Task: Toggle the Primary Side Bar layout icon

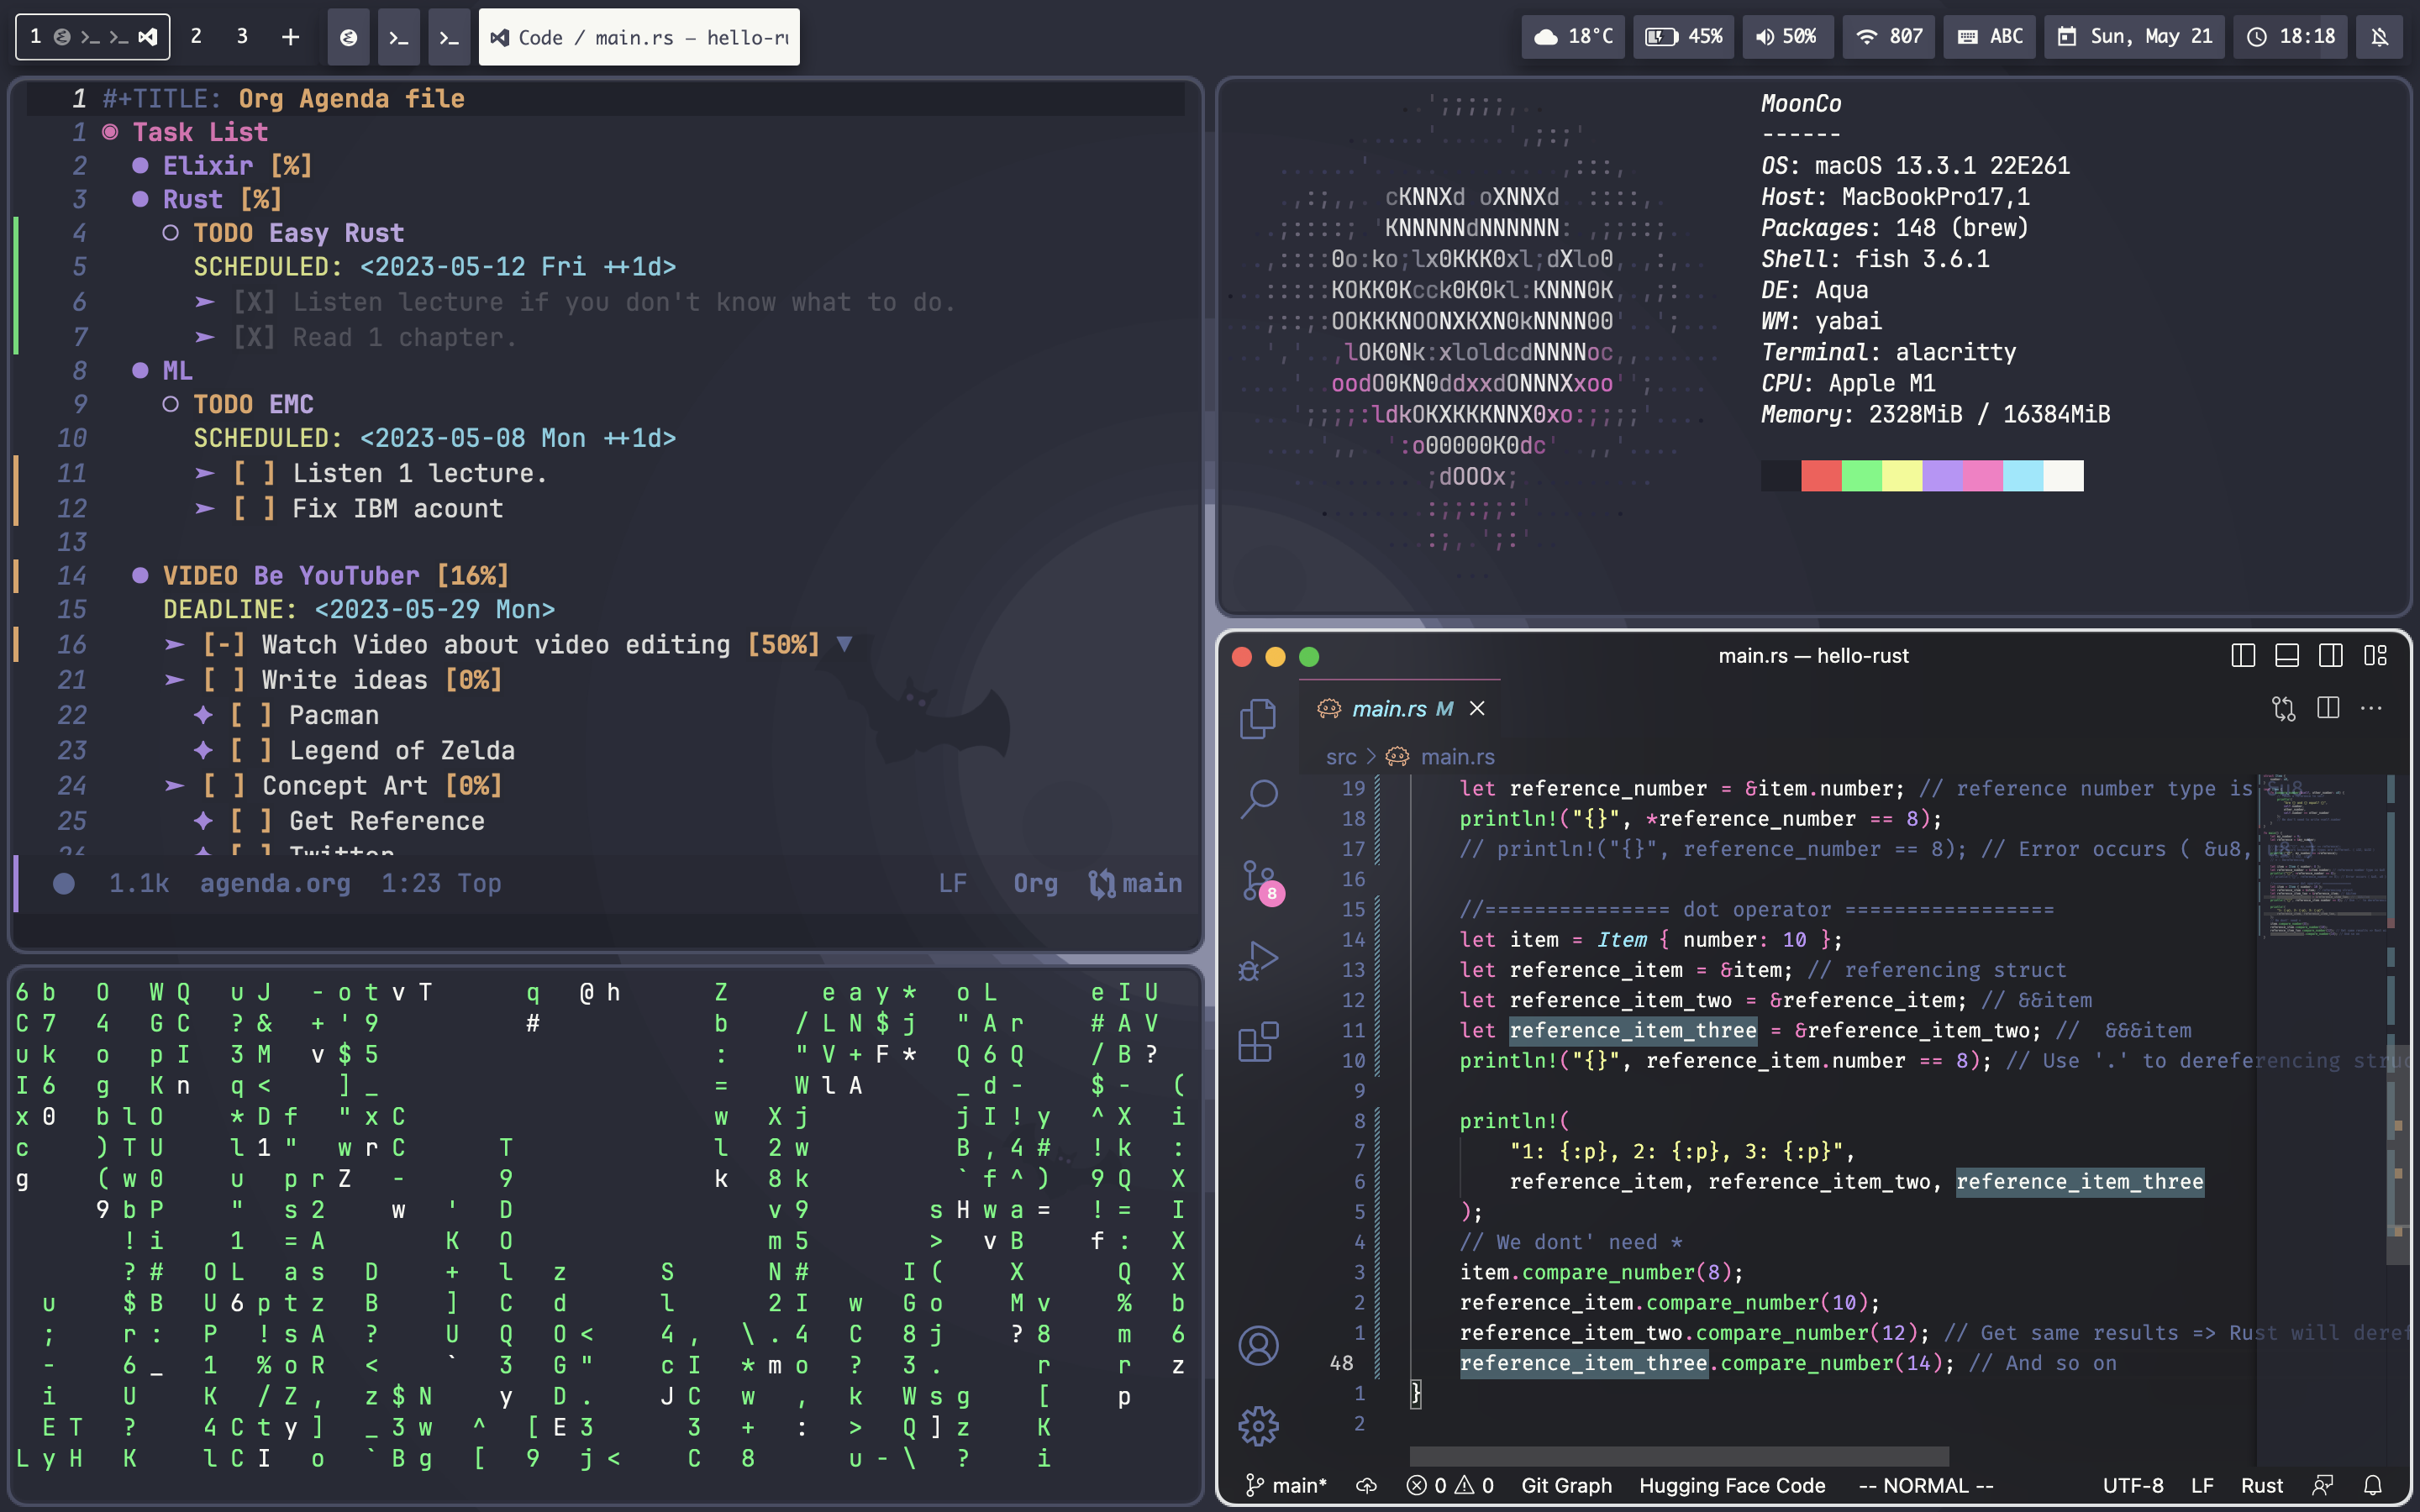Action: click(2243, 656)
